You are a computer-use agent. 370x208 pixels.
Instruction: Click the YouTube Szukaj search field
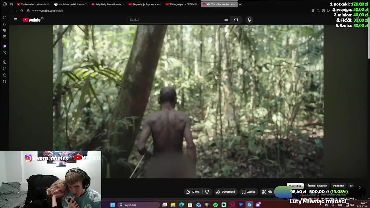(x=178, y=20)
